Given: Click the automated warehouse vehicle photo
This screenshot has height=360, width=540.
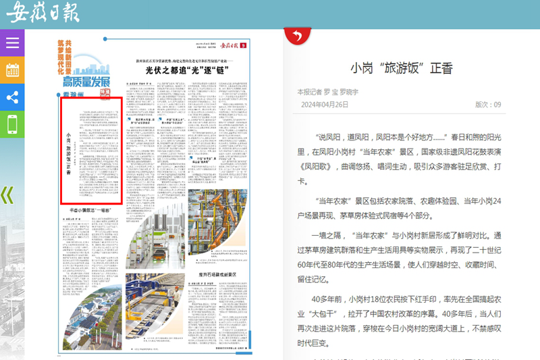Looking at the screenshot, I should [x=155, y=236].
